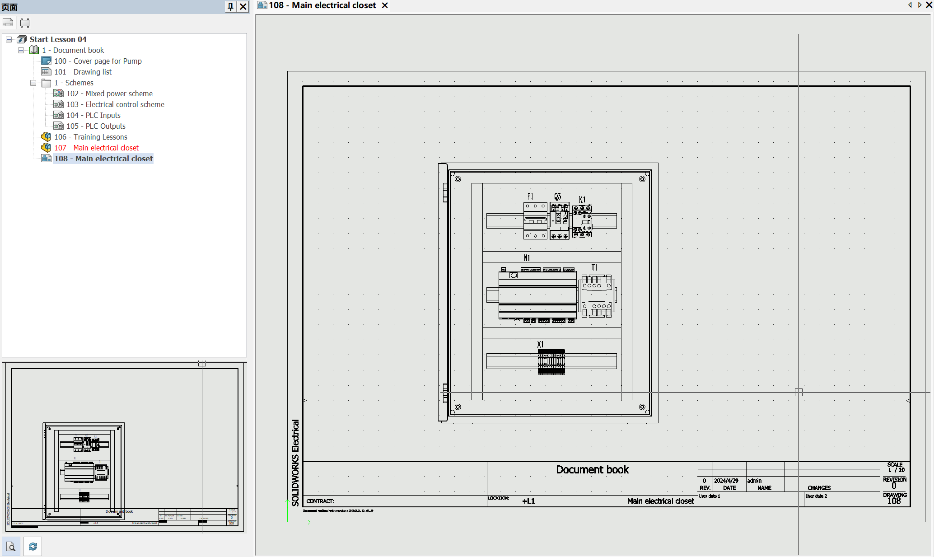
Task: Toggle the pin to unpin the pages panel
Action: pos(230,7)
